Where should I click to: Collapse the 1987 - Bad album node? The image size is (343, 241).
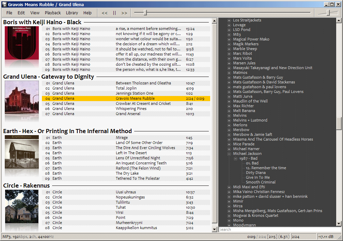235,159
